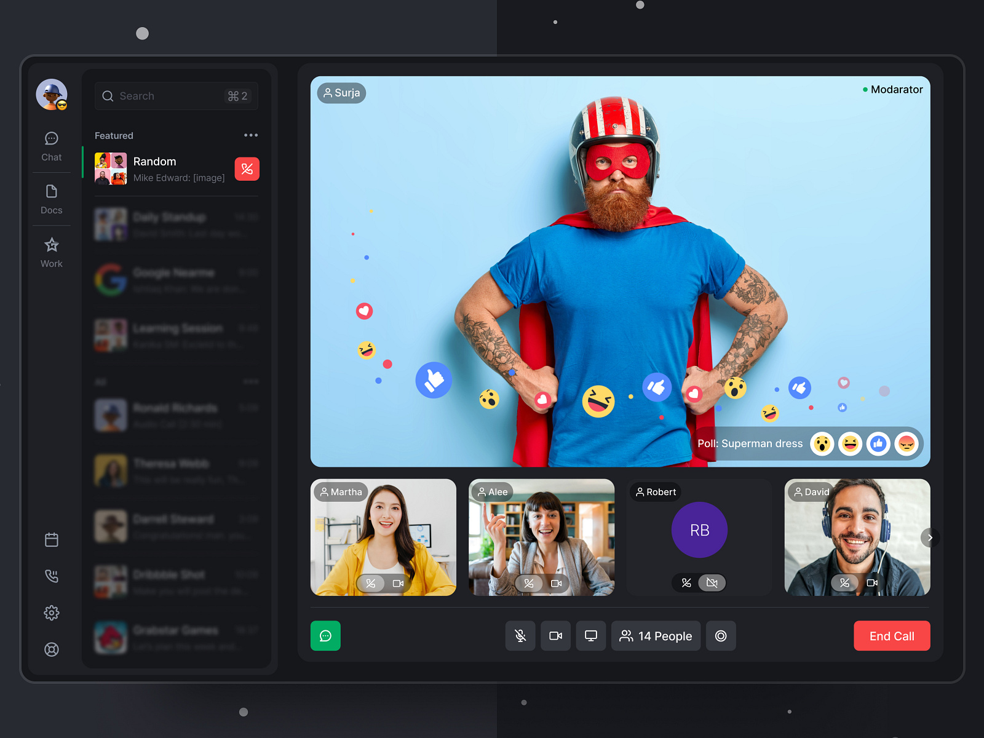Open the Chat section in sidebar
Image resolution: width=984 pixels, height=738 pixels.
coord(52,146)
